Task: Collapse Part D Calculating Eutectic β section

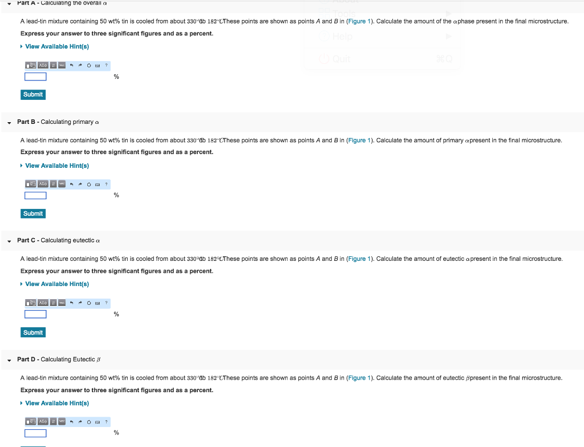Action: click(x=9, y=360)
